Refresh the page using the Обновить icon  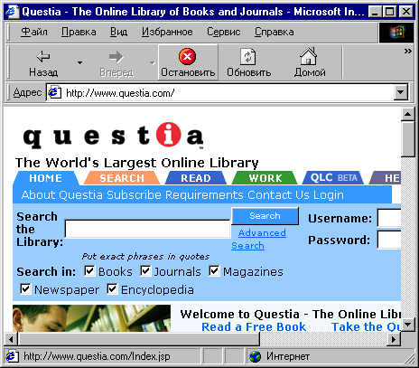coord(248,57)
